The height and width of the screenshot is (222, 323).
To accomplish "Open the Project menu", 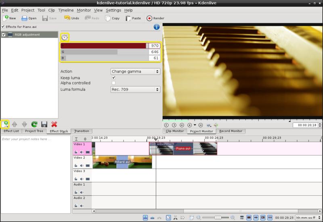I will pos(27,10).
